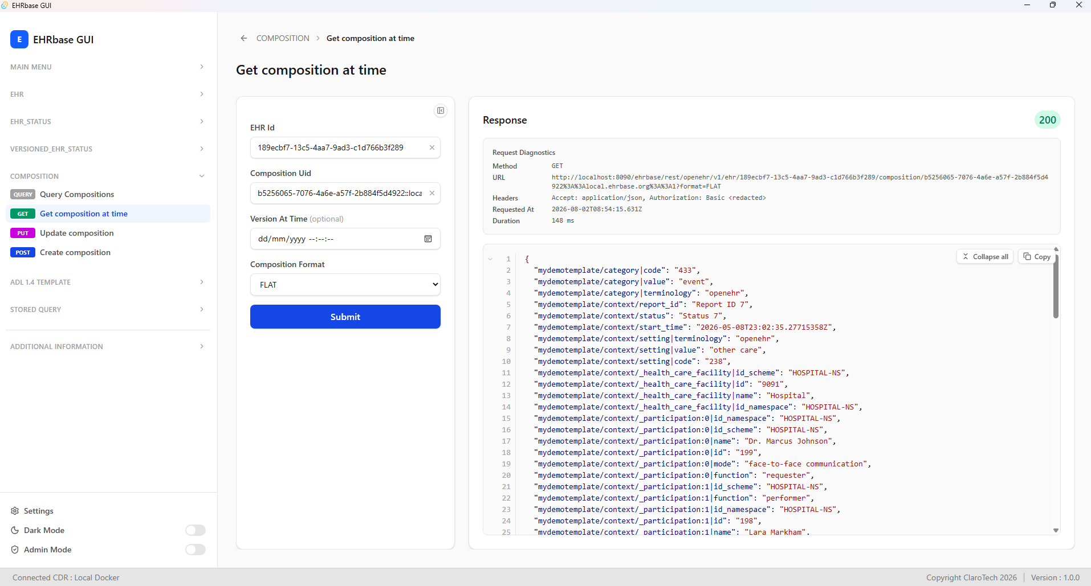Focus the Version At Time date field
Screen dimensions: 1091x586
tap(345, 239)
